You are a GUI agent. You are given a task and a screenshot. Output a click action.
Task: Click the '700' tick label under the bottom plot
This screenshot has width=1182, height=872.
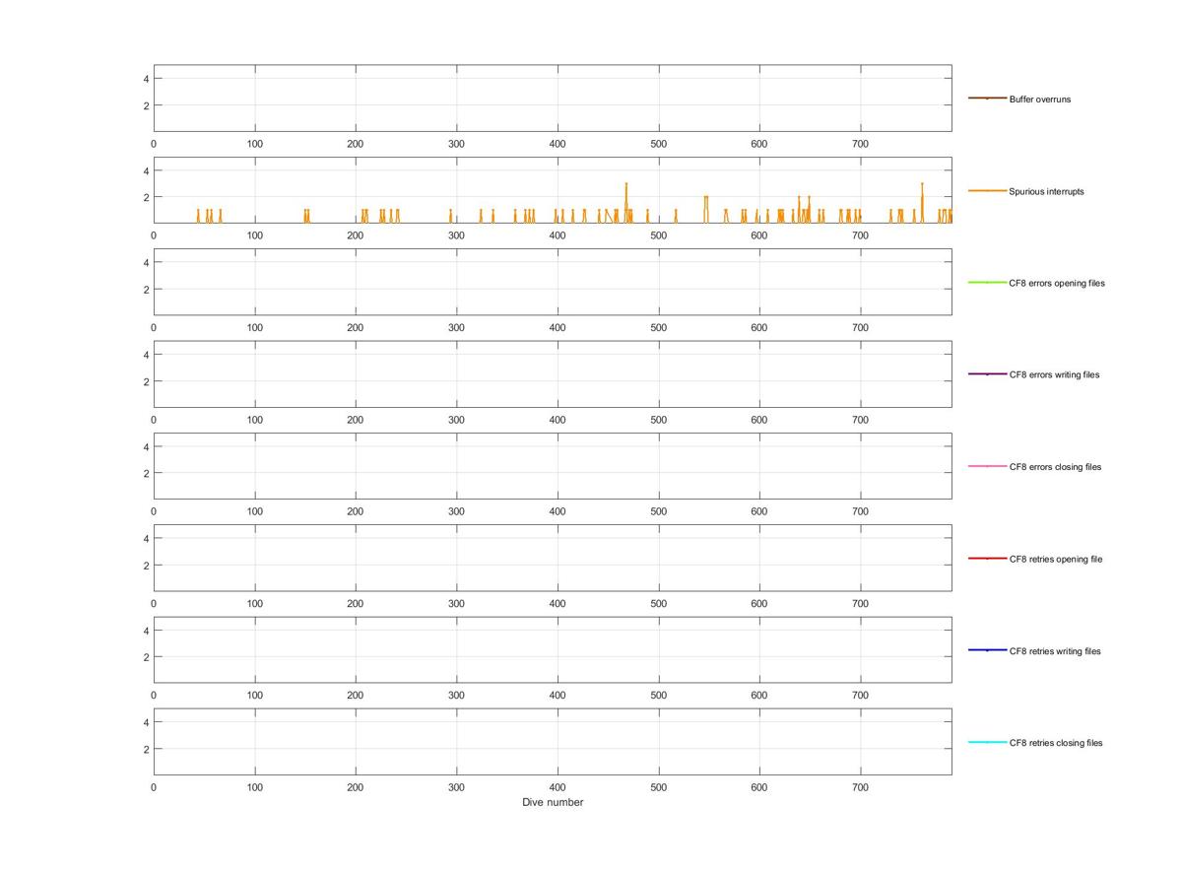[x=860, y=787]
